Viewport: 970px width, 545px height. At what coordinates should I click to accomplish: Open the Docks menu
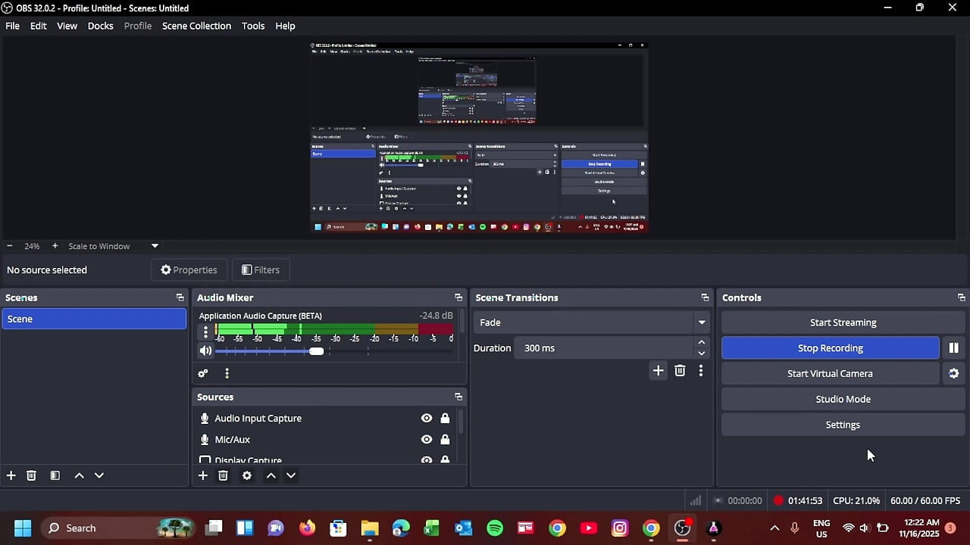coord(100,26)
